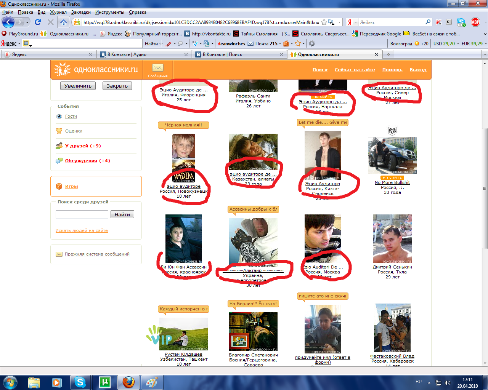Show more bookmarks with the chevron

tap(485, 34)
